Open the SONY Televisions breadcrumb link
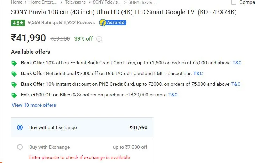Image resolution: width=255 pixels, height=163 pixels. pos(106,2)
